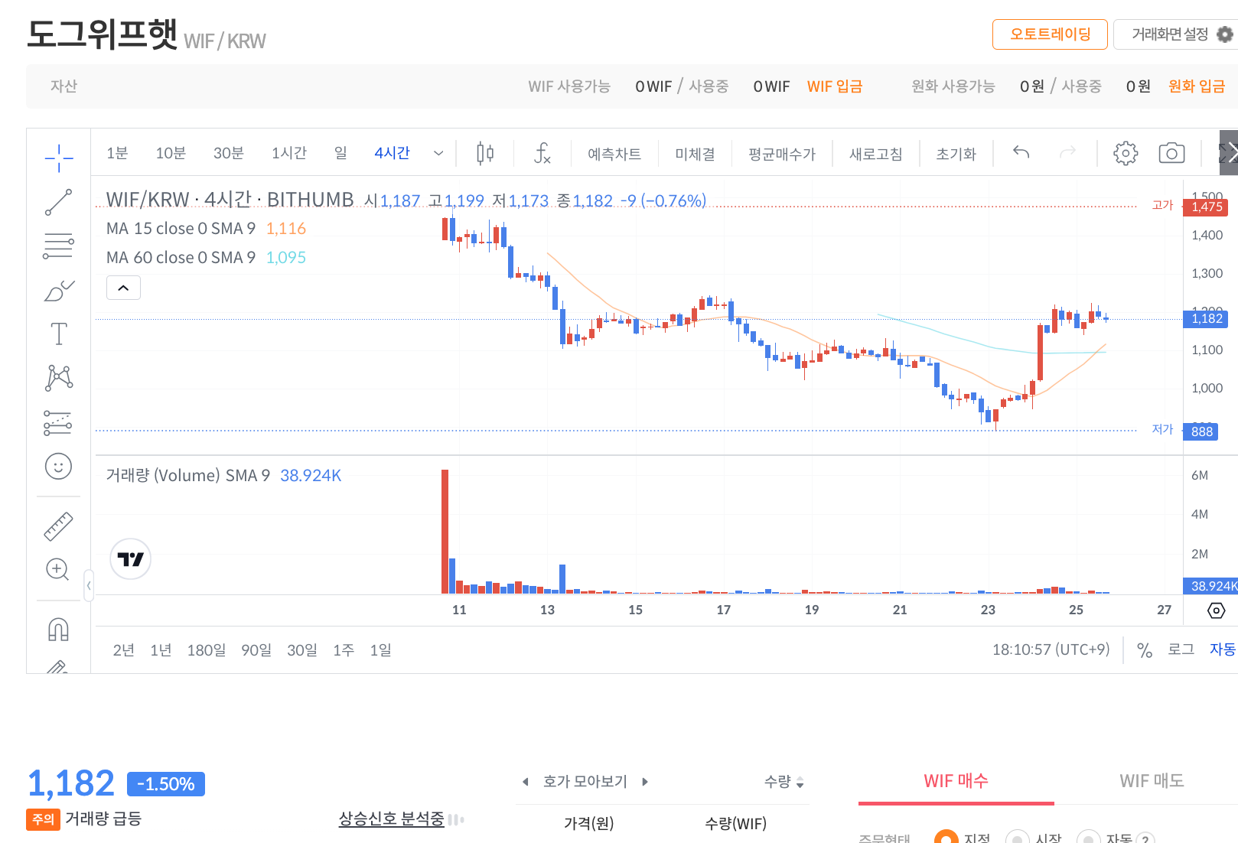The height and width of the screenshot is (843, 1238).
Task: Toggle magnet mode
Action: point(58,630)
